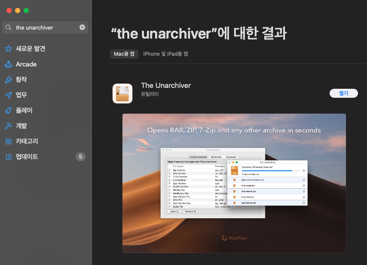Open the 개발 sidebar label

[21, 126]
